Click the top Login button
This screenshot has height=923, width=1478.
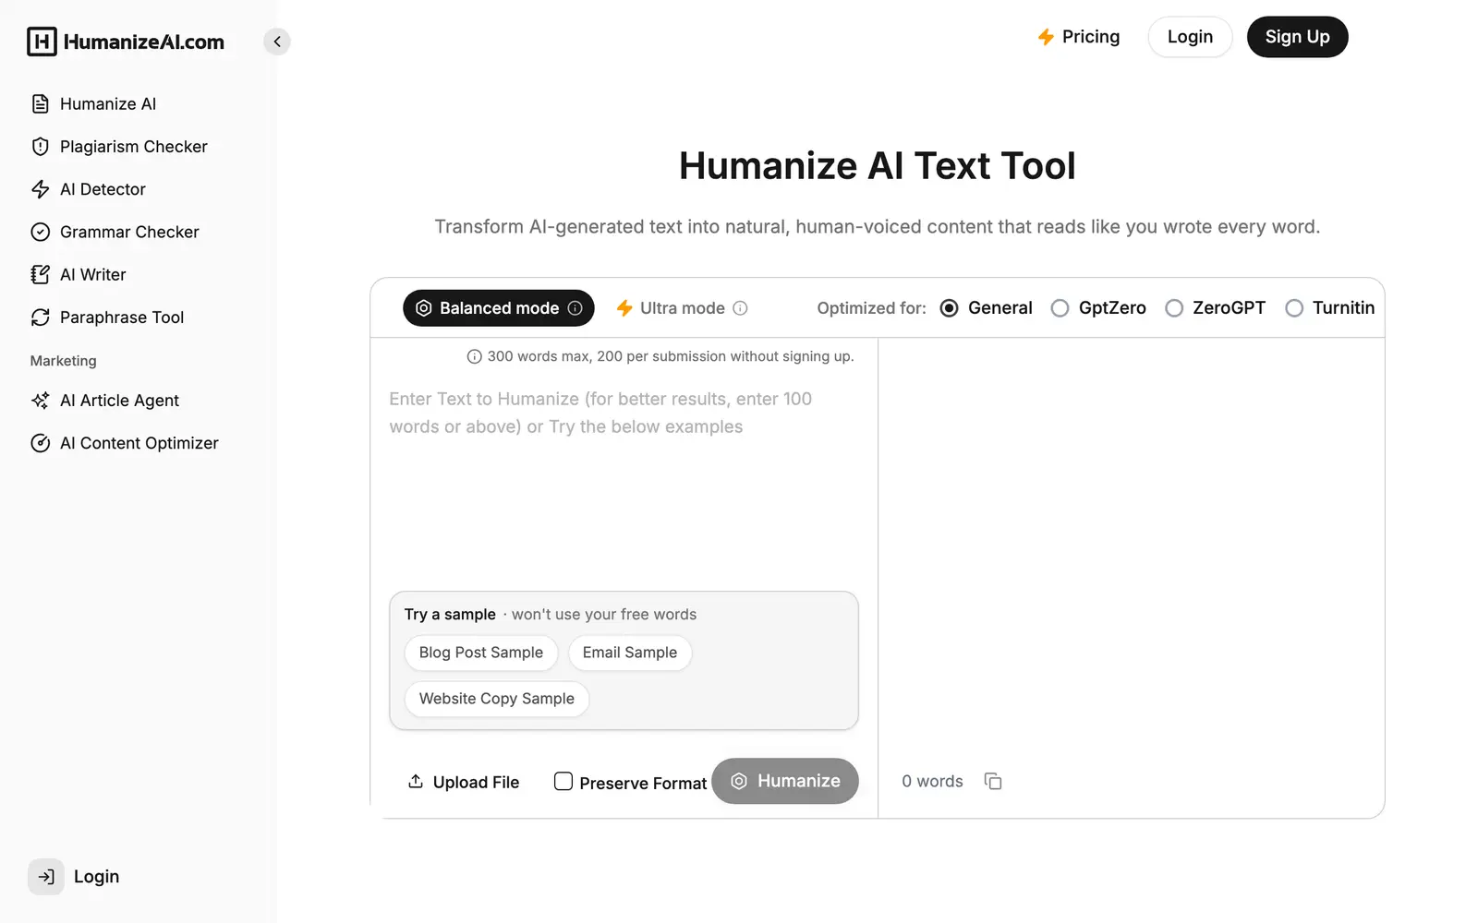click(x=1190, y=37)
